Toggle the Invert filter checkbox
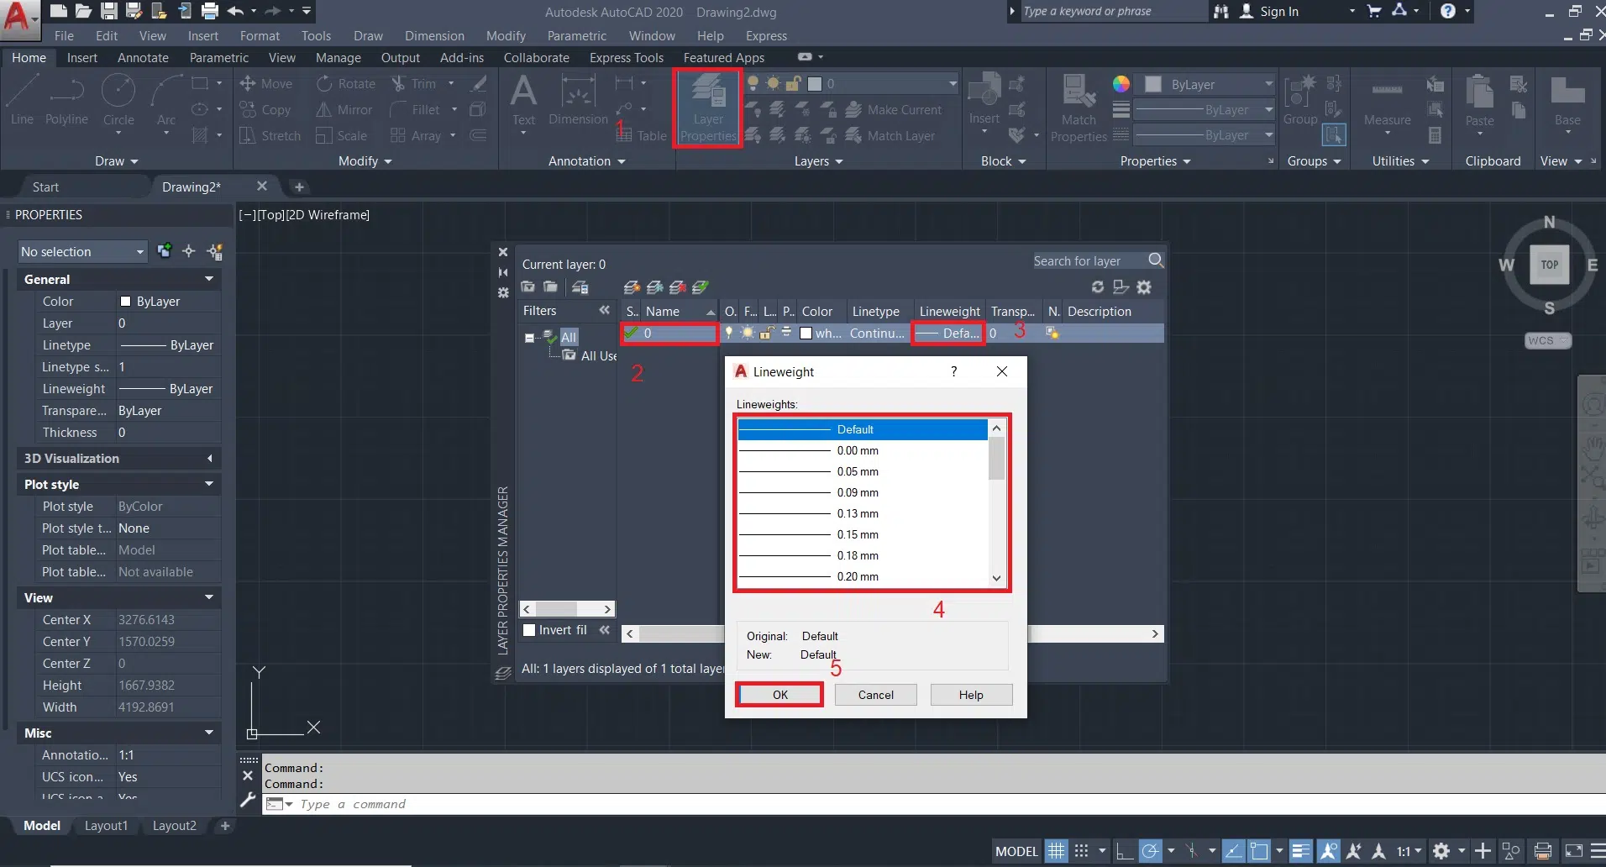1606x867 pixels. (529, 630)
